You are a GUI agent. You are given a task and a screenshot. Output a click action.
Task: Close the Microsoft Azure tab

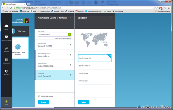click(24, 4)
